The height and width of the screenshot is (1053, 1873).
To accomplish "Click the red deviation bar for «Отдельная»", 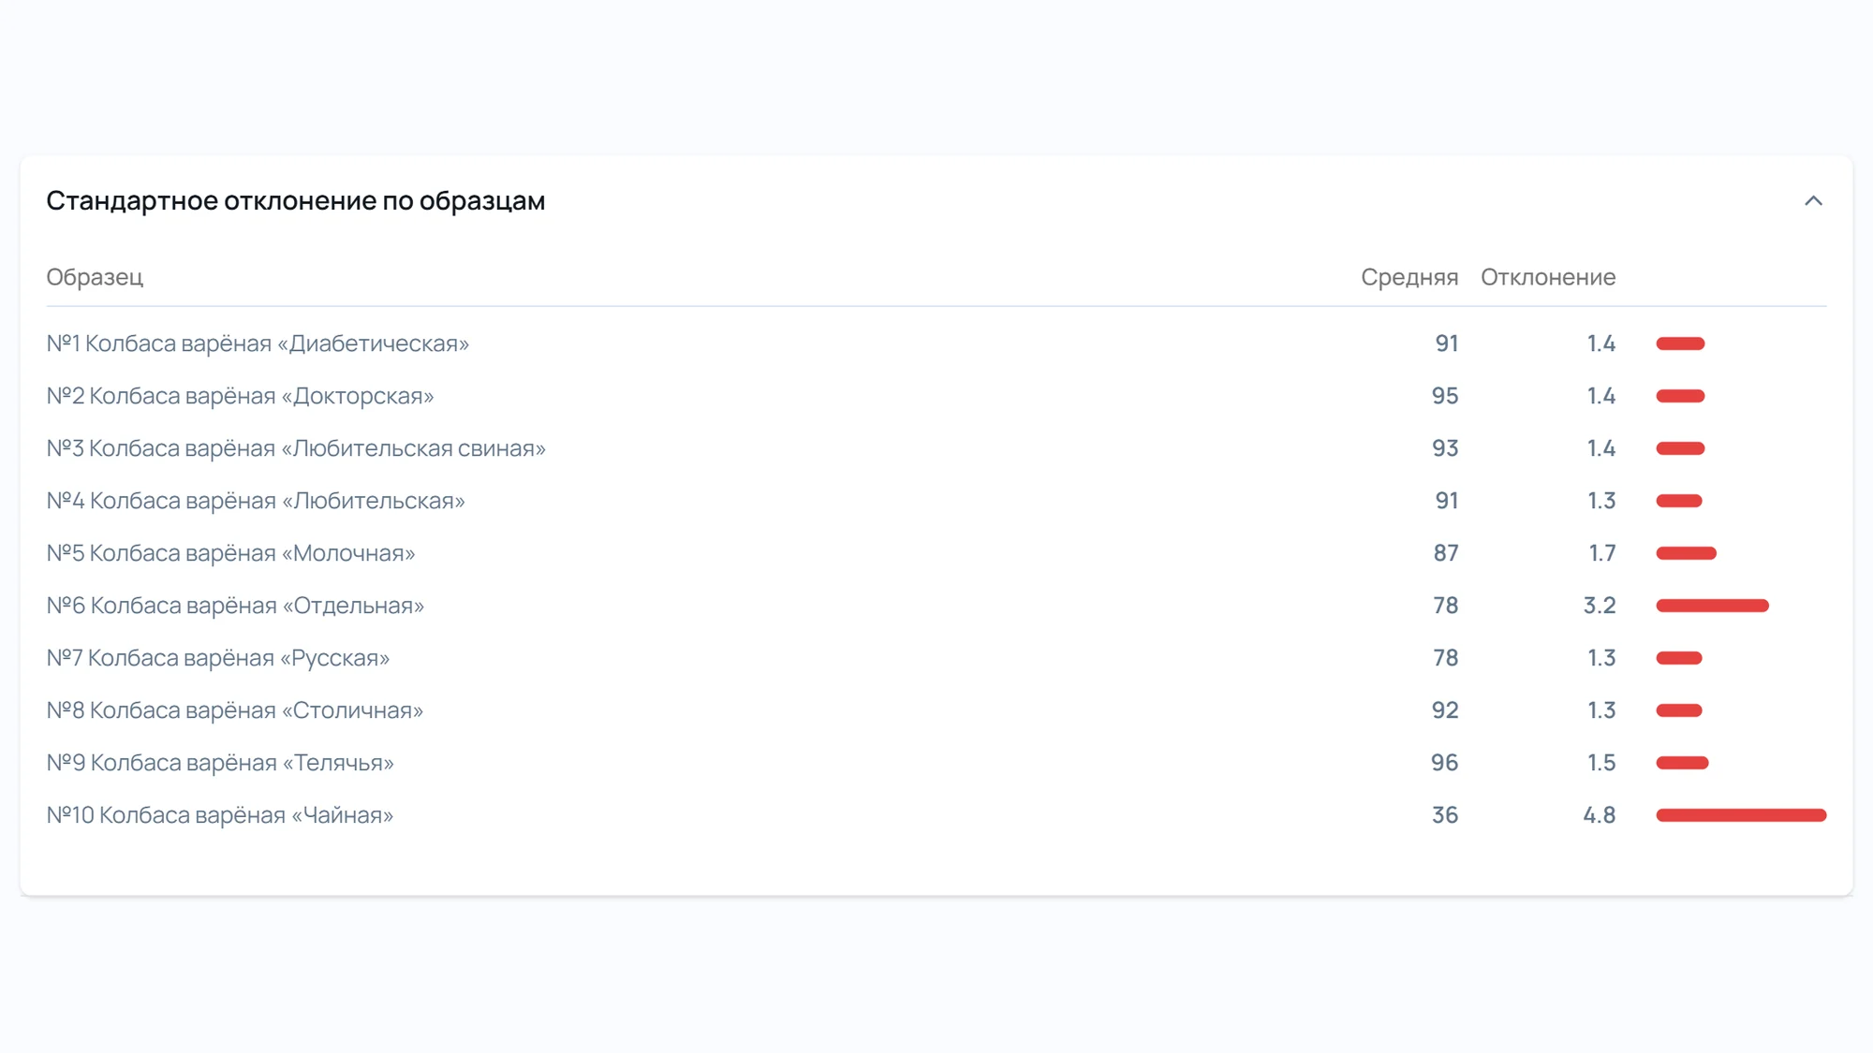I will (1712, 606).
